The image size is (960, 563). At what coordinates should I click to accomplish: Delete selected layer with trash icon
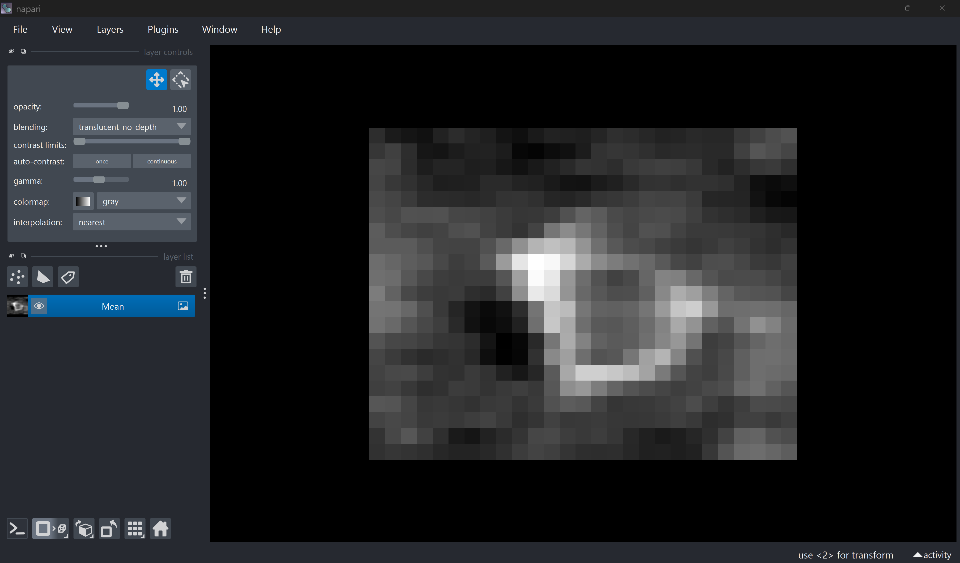(185, 277)
